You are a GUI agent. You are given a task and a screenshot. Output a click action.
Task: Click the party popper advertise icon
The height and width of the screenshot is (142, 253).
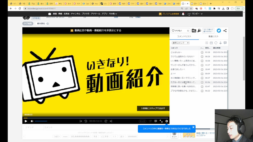[199, 31]
